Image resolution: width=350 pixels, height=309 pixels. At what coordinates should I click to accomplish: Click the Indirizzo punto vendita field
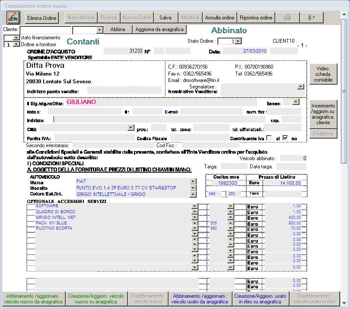click(x=124, y=90)
